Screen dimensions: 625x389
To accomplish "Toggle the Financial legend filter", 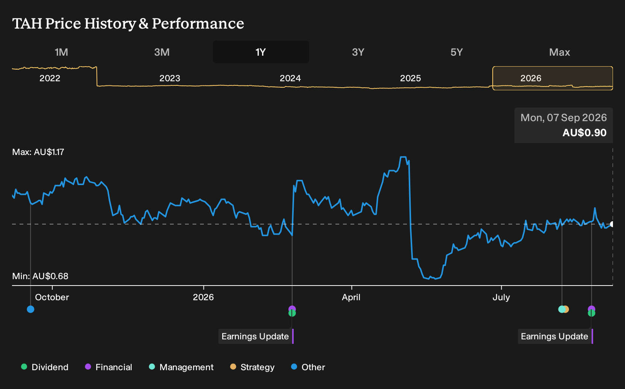I will point(109,367).
